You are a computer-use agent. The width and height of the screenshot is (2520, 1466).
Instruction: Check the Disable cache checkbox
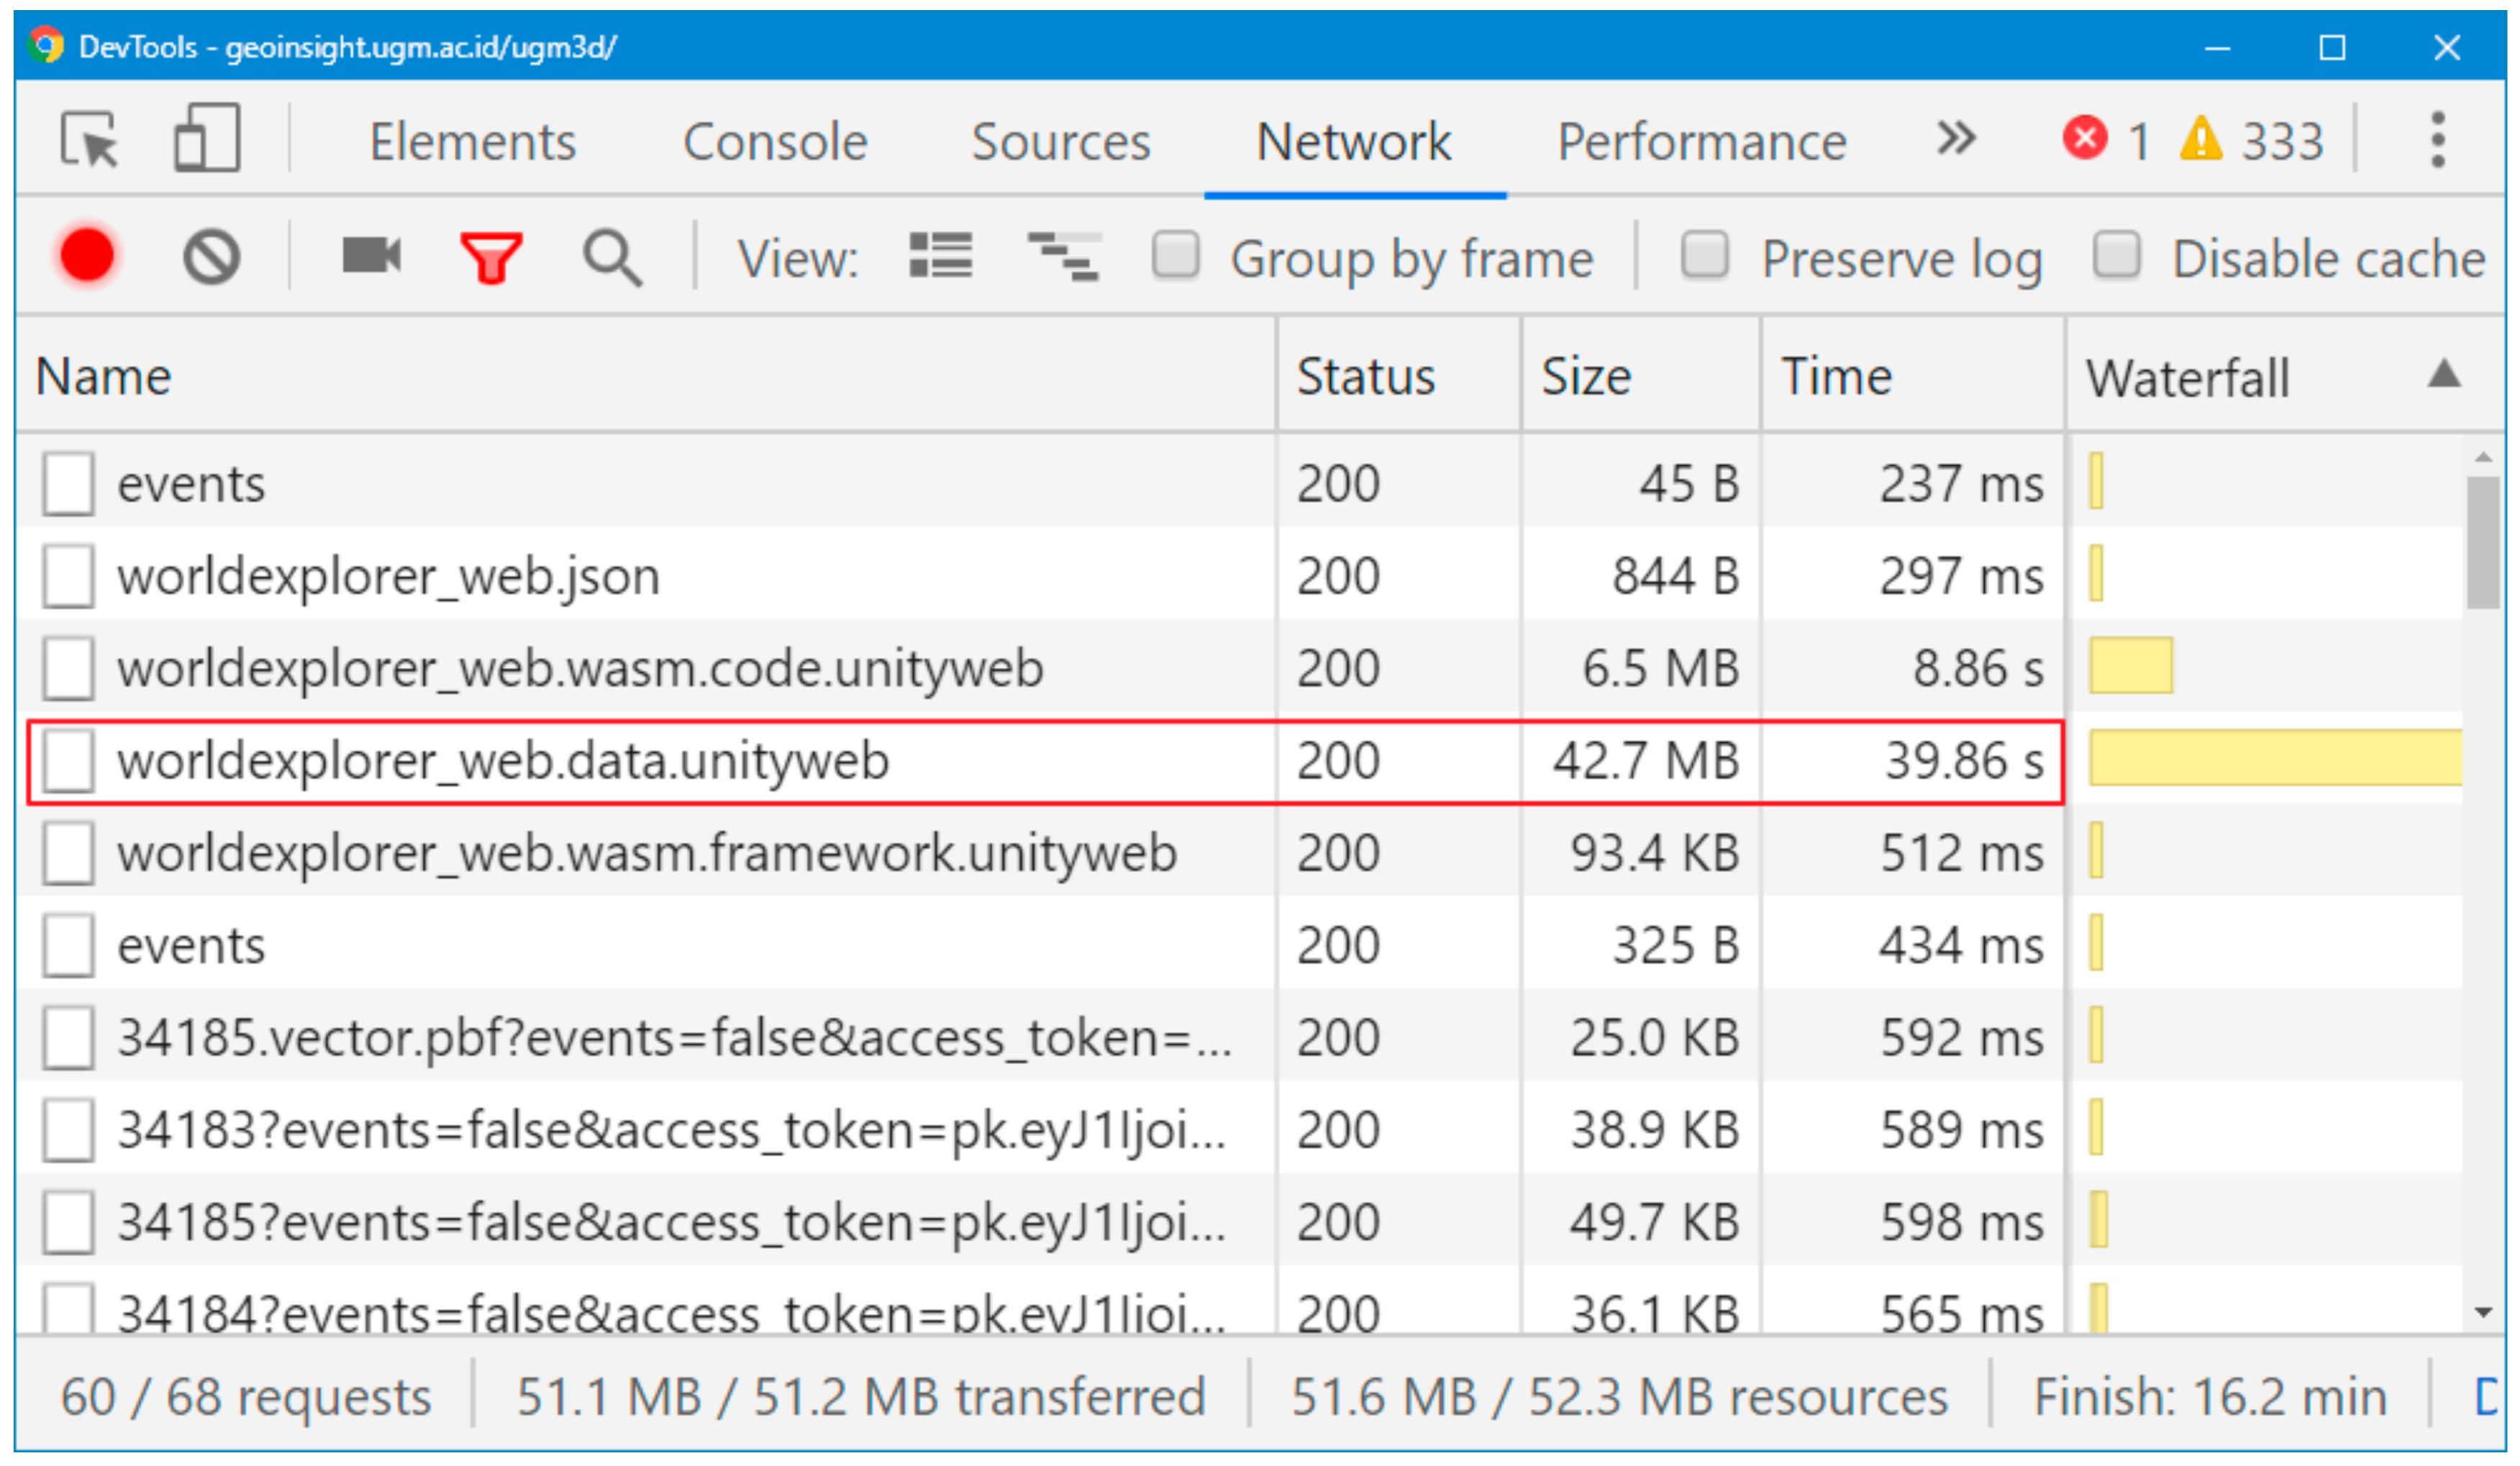[2117, 255]
